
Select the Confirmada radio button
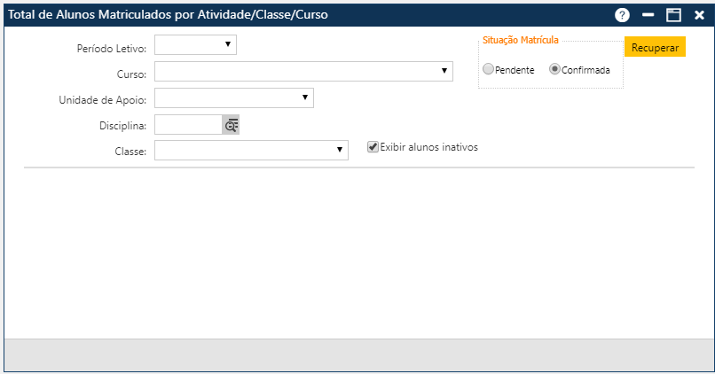coord(555,69)
